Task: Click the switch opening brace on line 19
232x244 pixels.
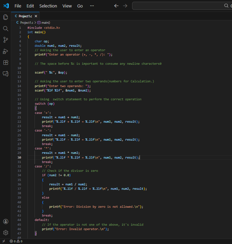Action: coord(36,108)
